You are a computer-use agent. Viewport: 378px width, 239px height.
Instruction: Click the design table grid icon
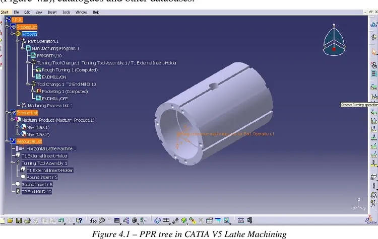point(117,220)
